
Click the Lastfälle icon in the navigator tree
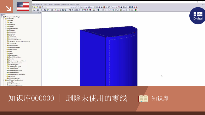[x=8, y=82]
